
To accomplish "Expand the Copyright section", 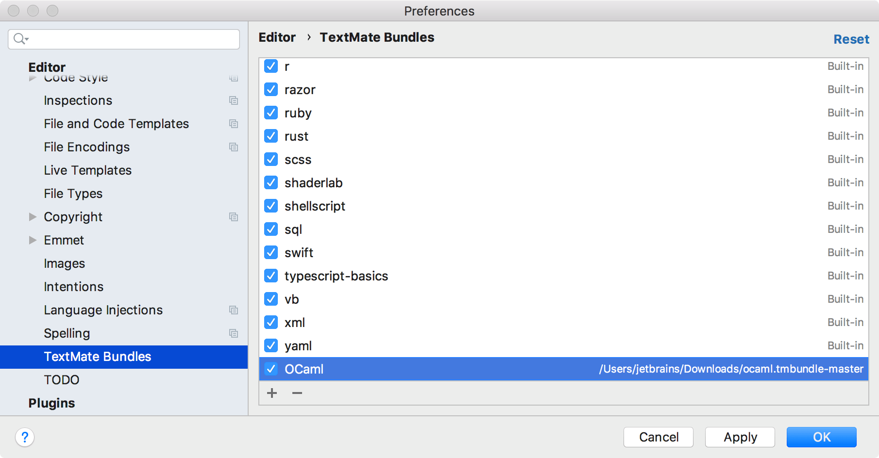I will [x=33, y=217].
